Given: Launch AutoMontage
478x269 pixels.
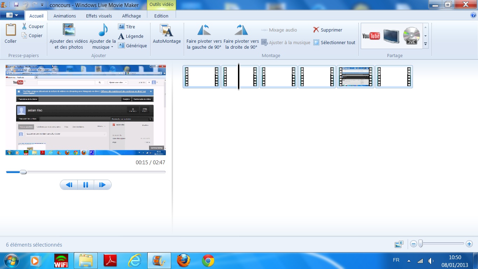Looking at the screenshot, I should coord(167,34).
